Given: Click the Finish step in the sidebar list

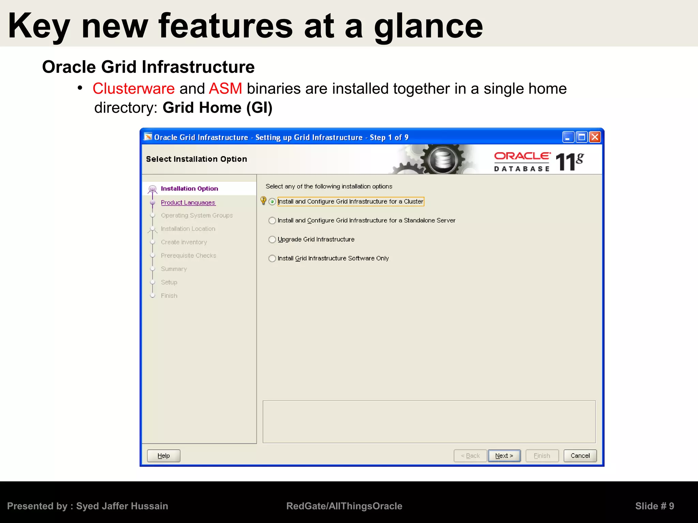Looking at the screenshot, I should click(x=169, y=296).
